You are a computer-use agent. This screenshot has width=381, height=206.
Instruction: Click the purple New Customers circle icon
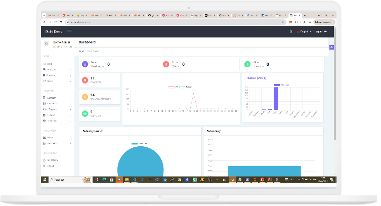tap(84, 64)
